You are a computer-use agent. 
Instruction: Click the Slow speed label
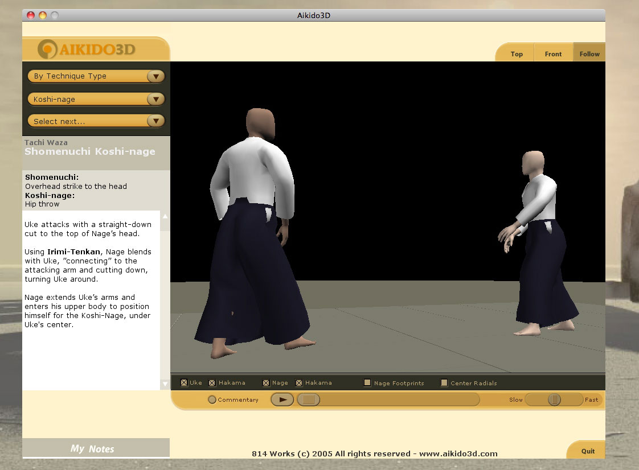click(x=515, y=399)
